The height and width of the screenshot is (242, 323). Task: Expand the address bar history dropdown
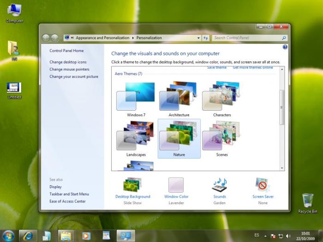(x=198, y=38)
